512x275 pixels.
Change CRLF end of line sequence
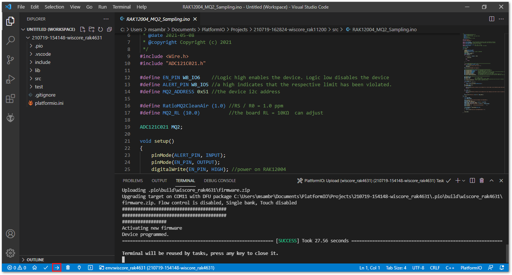pos(435,268)
